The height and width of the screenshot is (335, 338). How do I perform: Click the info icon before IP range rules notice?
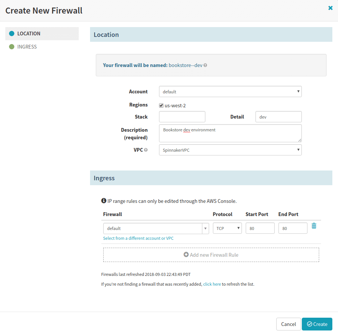point(104,201)
